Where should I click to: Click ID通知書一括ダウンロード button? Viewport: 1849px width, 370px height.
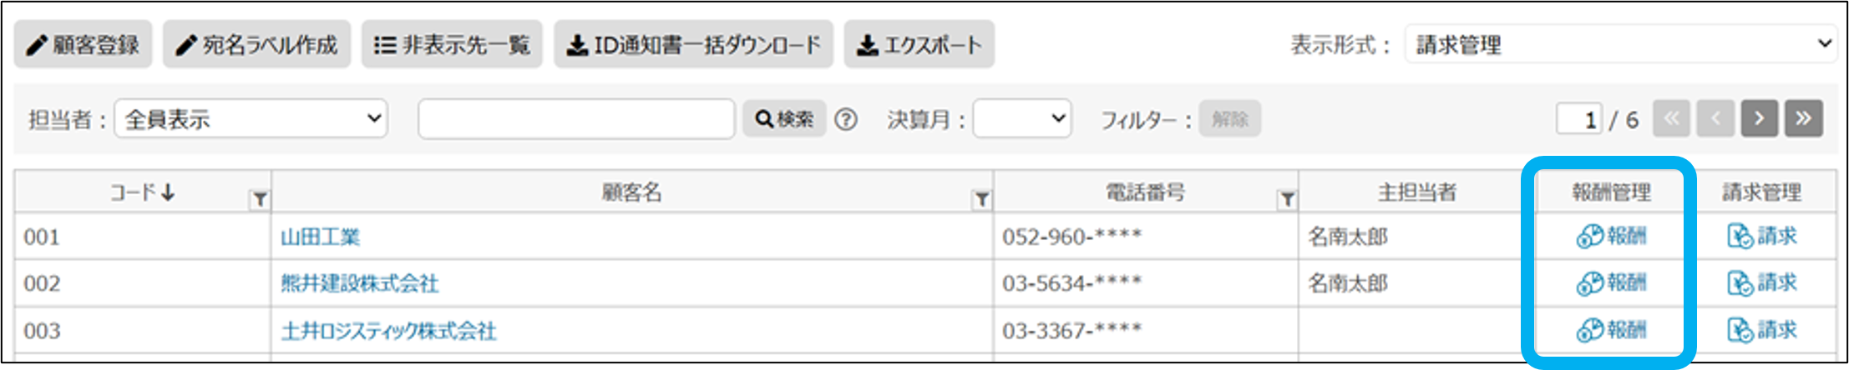693,45
